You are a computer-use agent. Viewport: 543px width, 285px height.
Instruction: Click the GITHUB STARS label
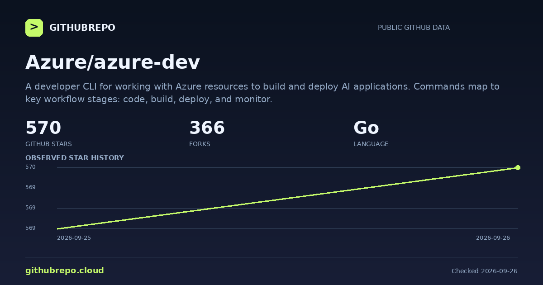point(48,144)
